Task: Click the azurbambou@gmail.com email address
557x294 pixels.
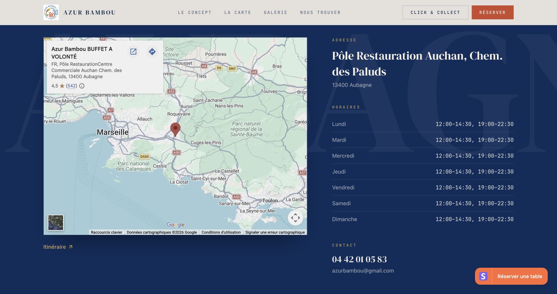Action: pyautogui.click(x=363, y=271)
